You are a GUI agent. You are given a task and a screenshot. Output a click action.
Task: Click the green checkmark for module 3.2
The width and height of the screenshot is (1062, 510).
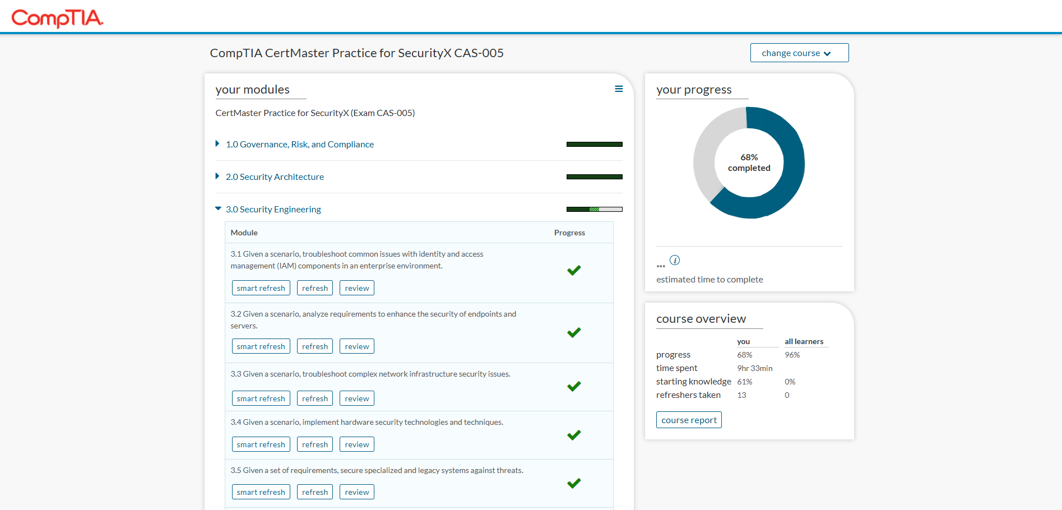pos(574,332)
